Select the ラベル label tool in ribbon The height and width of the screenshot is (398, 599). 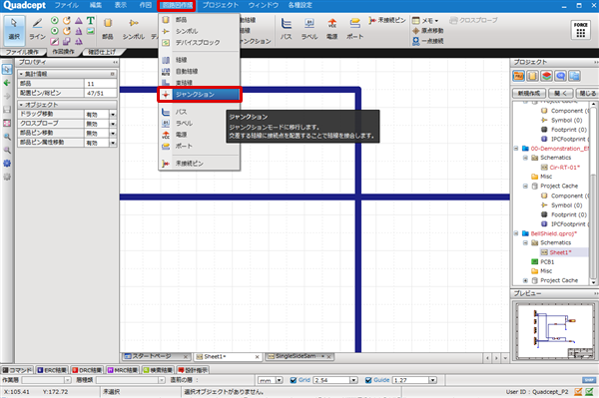click(309, 29)
